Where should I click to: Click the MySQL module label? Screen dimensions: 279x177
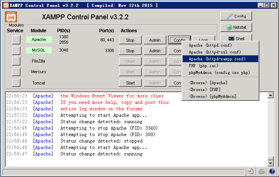(x=39, y=50)
